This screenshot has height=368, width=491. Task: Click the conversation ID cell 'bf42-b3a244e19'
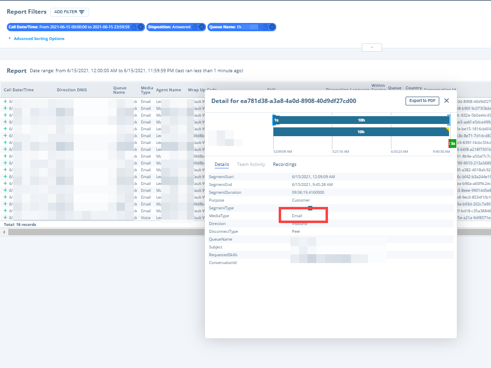point(474,177)
